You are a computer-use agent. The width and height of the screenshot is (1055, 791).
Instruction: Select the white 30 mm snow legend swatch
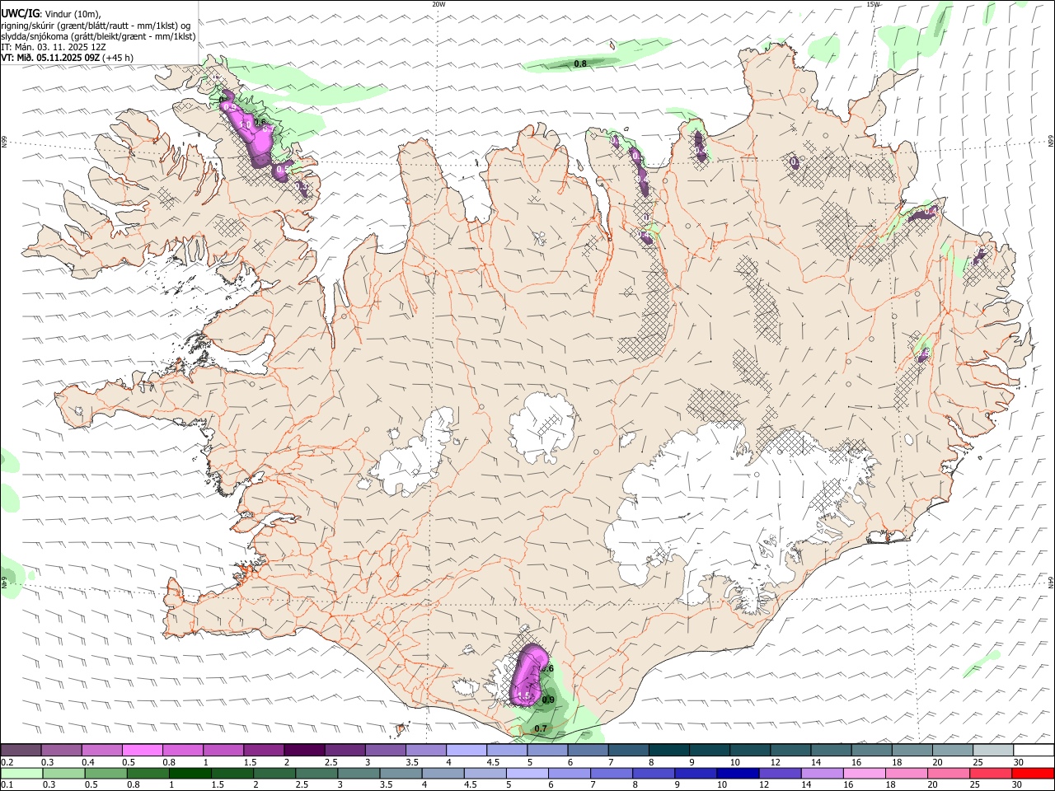coord(1034,751)
